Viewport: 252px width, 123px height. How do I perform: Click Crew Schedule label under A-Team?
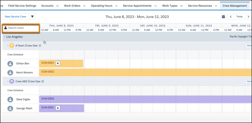pos(15,54)
